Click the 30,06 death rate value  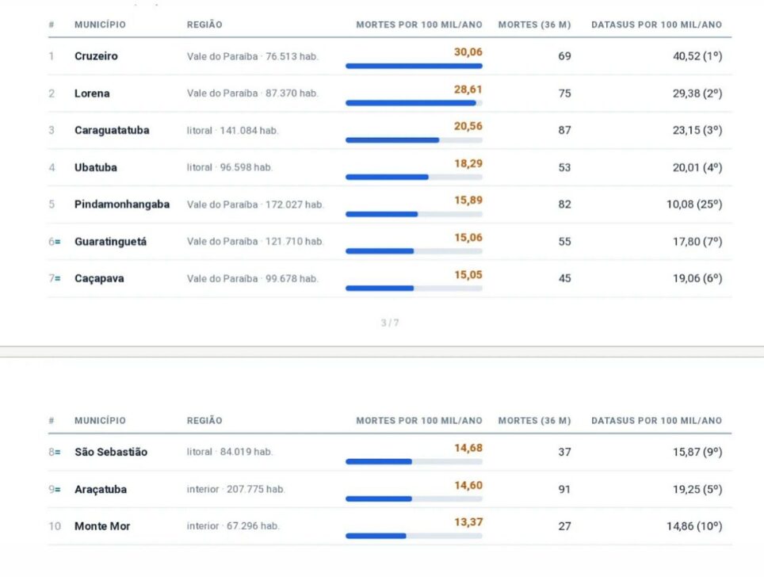point(468,52)
